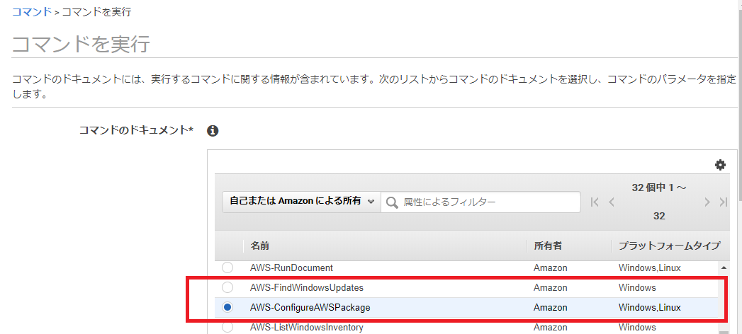
Task: Click Windows,Linux platform in AWS-RunDocument row
Action: tap(650, 268)
